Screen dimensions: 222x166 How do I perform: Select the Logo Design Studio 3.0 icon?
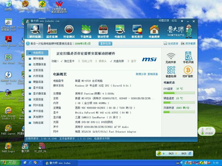tap(8, 113)
